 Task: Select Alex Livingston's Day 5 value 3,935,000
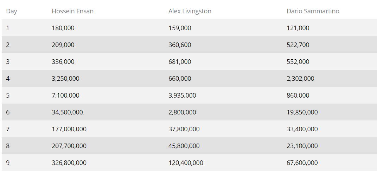point(182,95)
